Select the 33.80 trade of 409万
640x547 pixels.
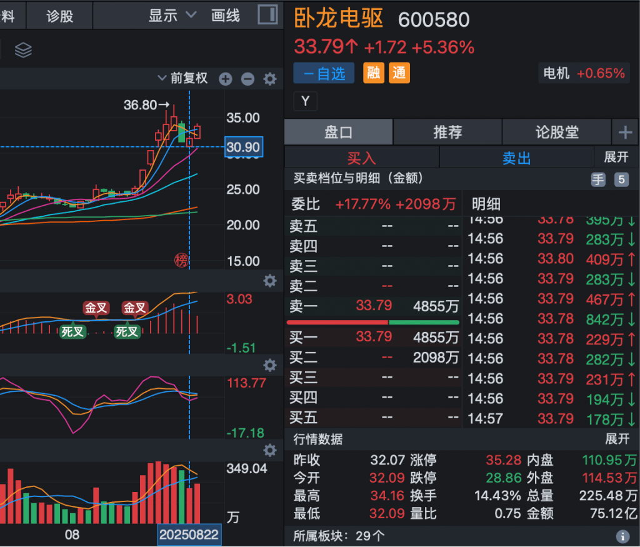pyautogui.click(x=551, y=259)
